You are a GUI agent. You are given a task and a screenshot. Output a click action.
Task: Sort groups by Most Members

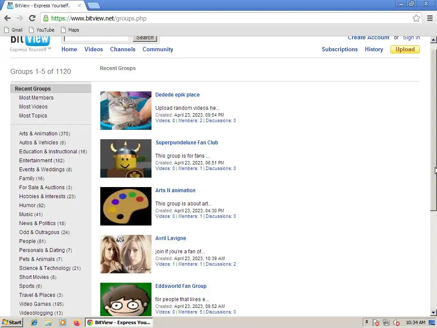coord(36,98)
